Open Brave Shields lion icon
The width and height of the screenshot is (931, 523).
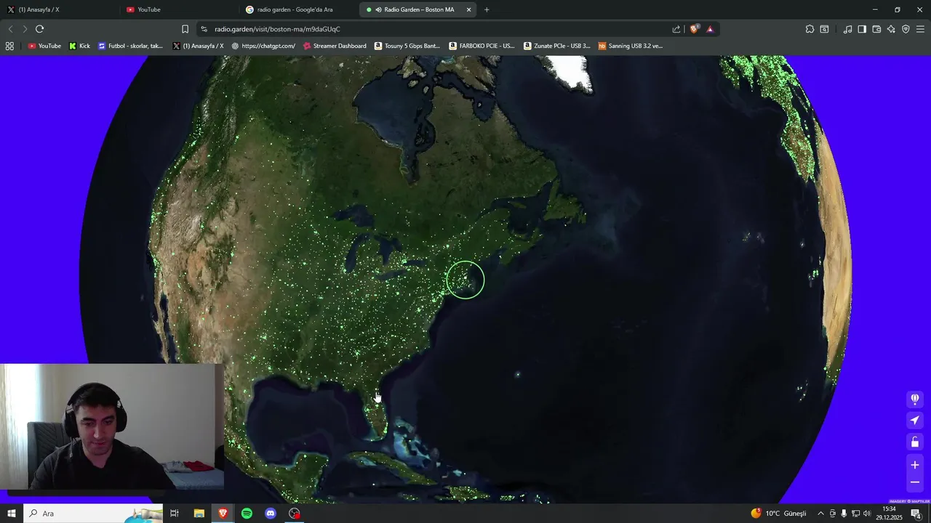(694, 29)
